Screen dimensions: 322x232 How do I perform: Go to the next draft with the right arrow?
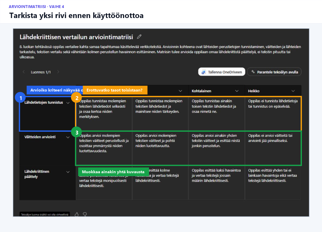click(58, 72)
